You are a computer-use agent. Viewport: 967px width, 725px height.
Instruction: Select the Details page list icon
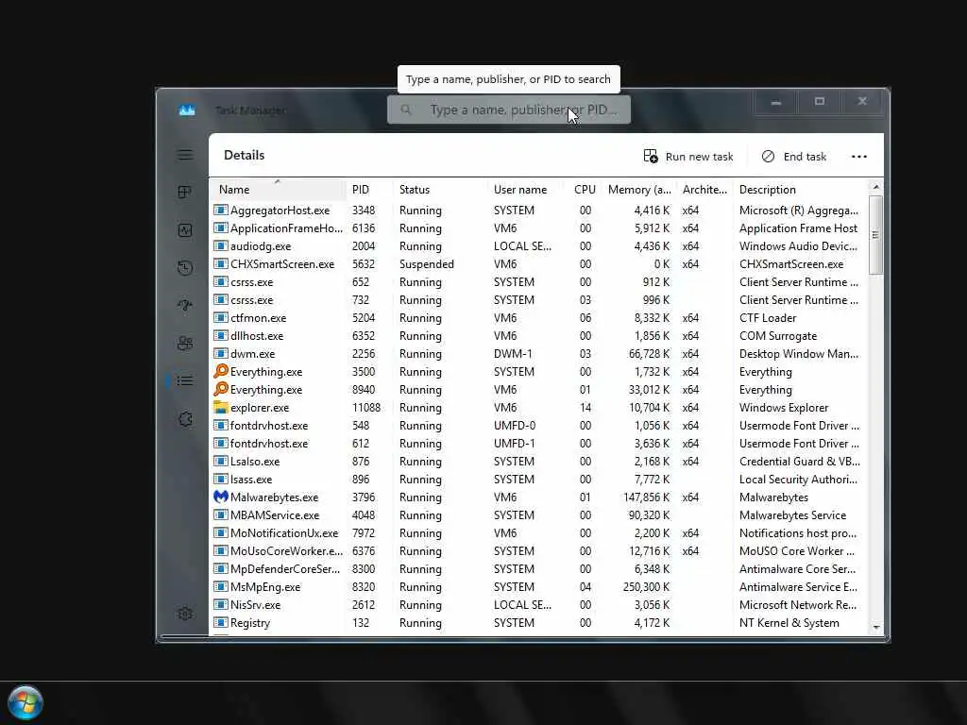pyautogui.click(x=185, y=380)
